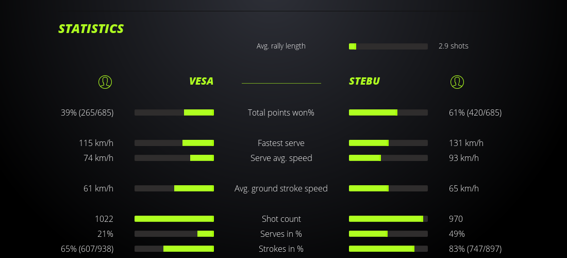Click the Statistics heading
This screenshot has height=258, width=567.
[91, 29]
